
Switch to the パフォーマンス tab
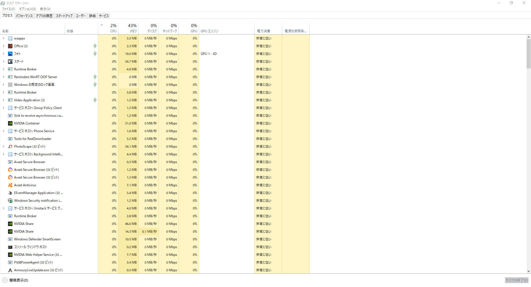pyautogui.click(x=24, y=16)
